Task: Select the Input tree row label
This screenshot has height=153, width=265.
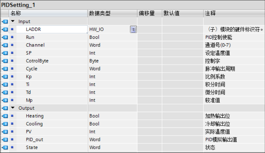Action: 24,22
